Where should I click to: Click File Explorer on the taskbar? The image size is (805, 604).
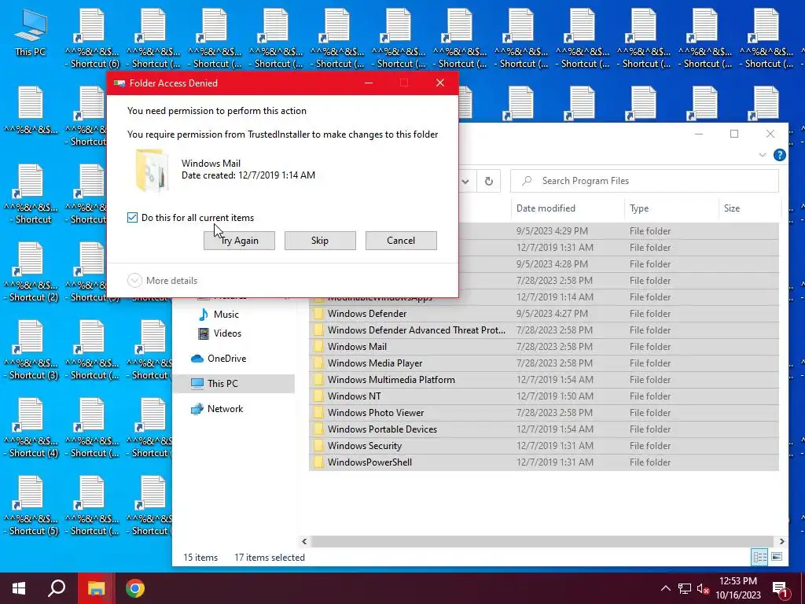point(96,588)
